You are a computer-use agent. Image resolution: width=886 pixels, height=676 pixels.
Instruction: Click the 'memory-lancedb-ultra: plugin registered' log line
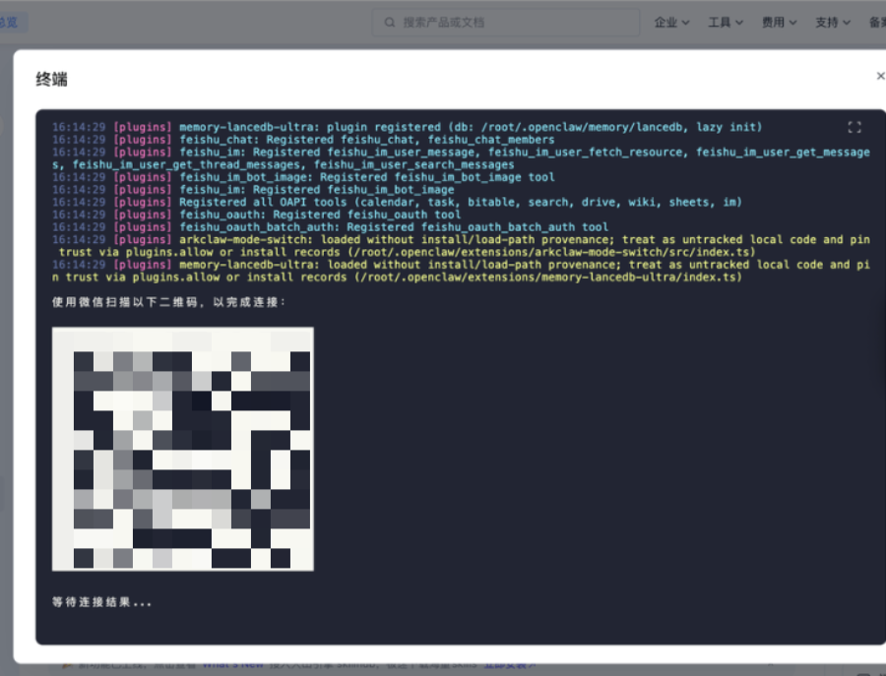[x=407, y=127]
